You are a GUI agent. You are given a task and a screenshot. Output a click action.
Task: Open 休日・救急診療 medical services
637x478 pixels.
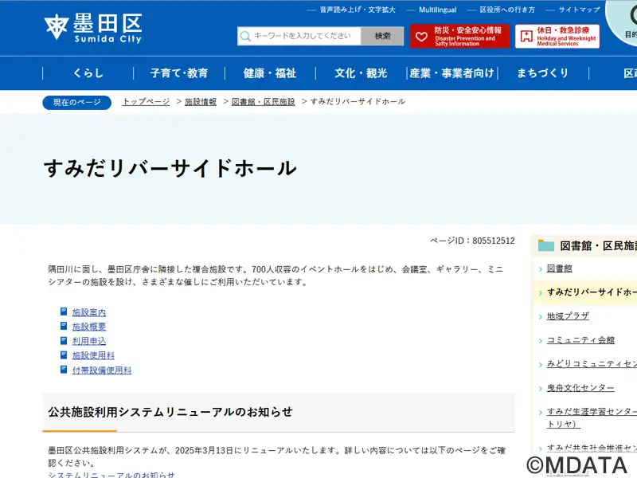[557, 36]
